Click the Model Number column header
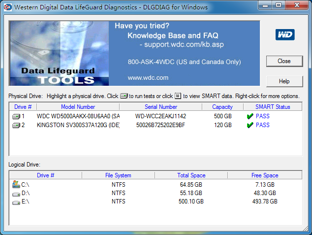This screenshot has height=235, width=312. point(78,107)
